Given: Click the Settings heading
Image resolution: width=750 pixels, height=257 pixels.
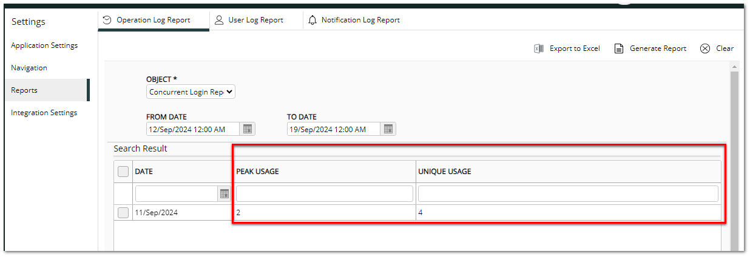Looking at the screenshot, I should (29, 22).
